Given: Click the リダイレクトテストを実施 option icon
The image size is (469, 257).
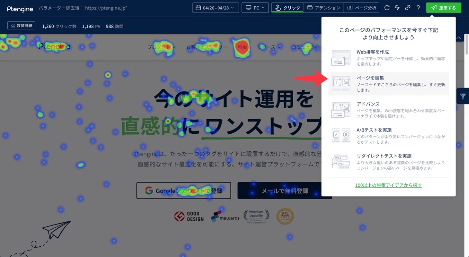Looking at the screenshot, I should (x=341, y=161).
